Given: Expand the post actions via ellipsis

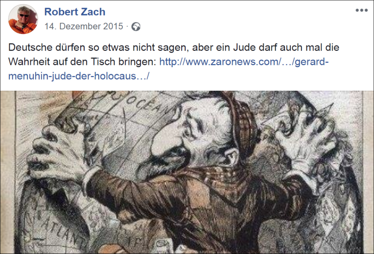Looking at the screenshot, I should click(x=362, y=10).
